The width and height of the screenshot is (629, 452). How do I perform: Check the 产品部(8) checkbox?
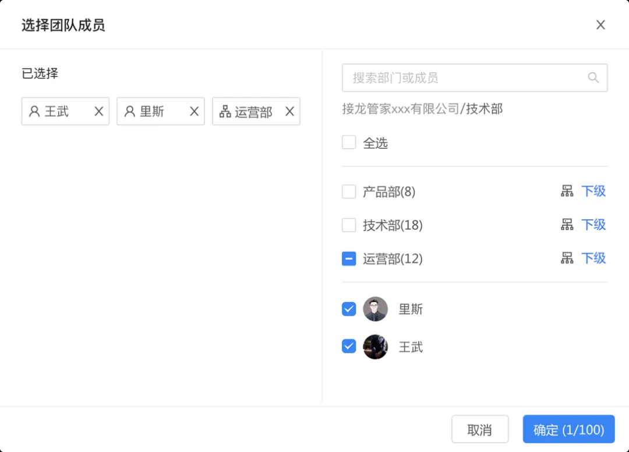point(349,191)
